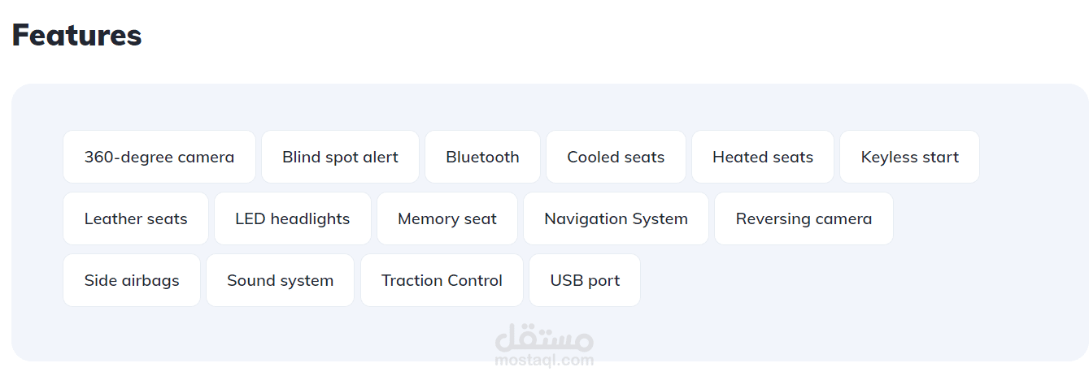The height and width of the screenshot is (376, 1089).
Task: Click the Arabic مستقل logo text
Action: coord(544,335)
